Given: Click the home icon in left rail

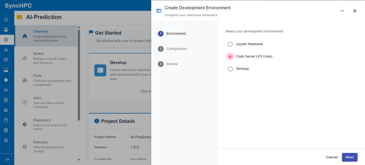Looking at the screenshot, I should 6,19.
